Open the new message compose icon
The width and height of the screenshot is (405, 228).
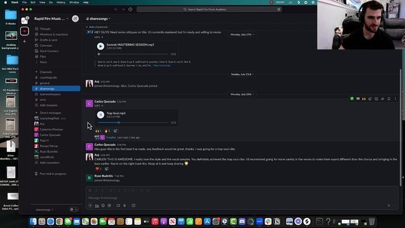click(x=75, y=18)
